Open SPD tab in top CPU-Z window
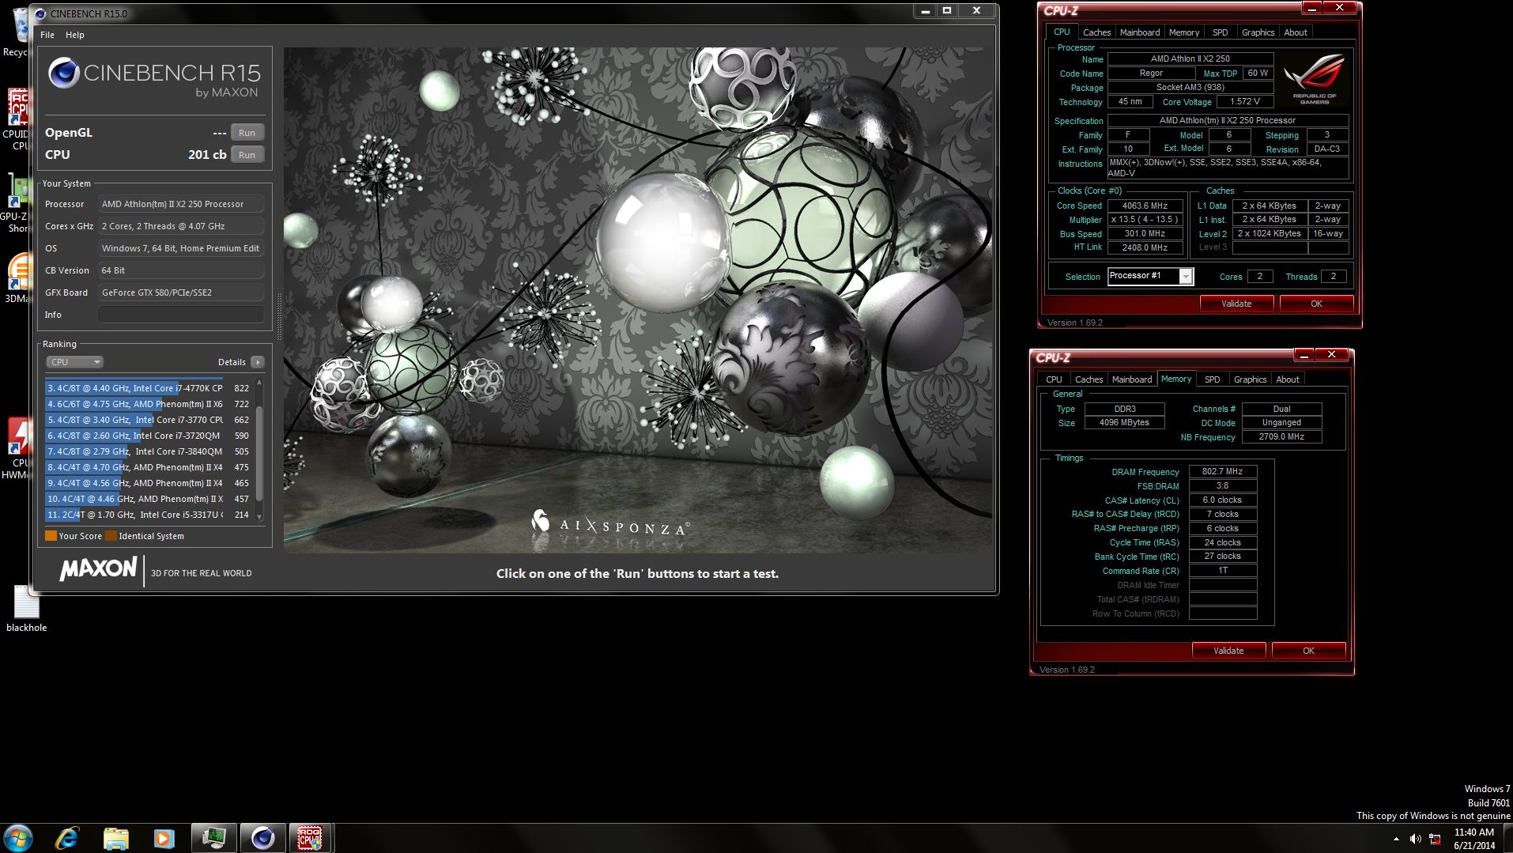This screenshot has height=853, width=1513. point(1221,32)
